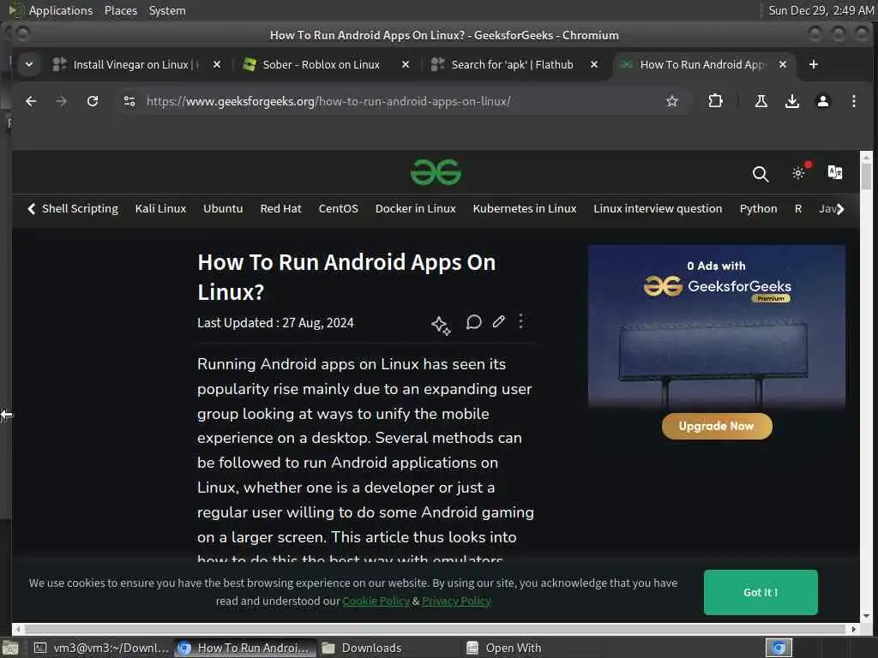
Task: Open the language translate icon
Action: pyautogui.click(x=835, y=172)
